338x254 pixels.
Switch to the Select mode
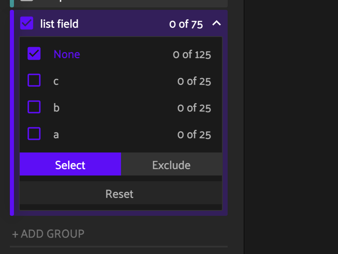click(70, 164)
